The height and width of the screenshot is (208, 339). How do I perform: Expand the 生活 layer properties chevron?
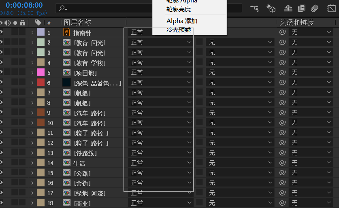(32, 163)
